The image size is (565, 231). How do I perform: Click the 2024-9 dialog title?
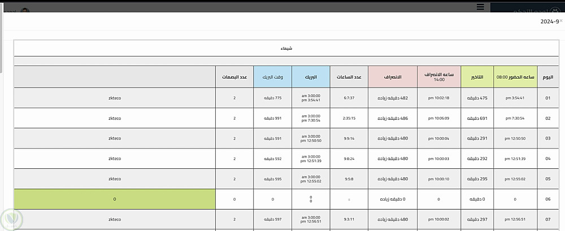pyautogui.click(x=550, y=21)
